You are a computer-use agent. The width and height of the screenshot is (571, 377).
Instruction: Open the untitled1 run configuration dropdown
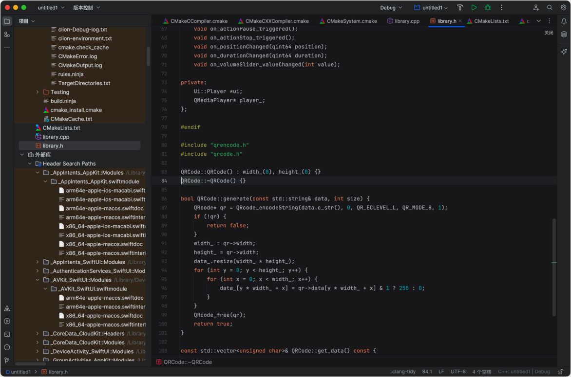[431, 8]
